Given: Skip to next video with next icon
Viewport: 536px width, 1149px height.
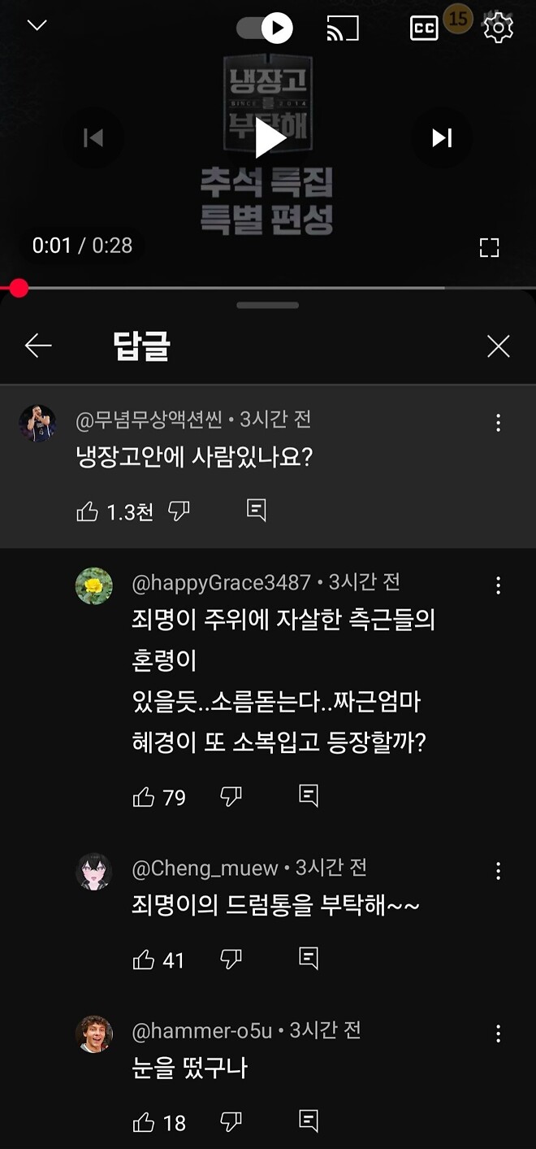Looking at the screenshot, I should pyautogui.click(x=441, y=138).
